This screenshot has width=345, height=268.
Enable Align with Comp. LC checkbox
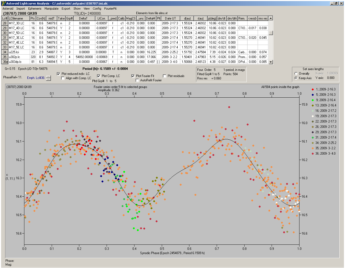63,78
